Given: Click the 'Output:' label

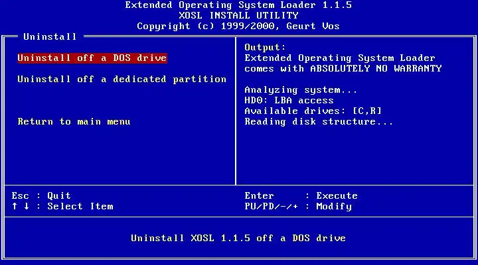Looking at the screenshot, I should click(265, 48).
